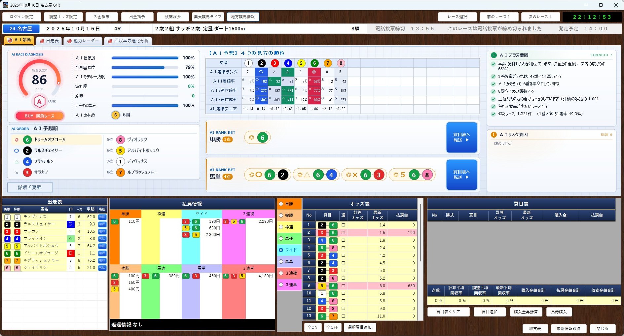Select the 単勝 bet type radio button
Viewport: 624px width, 336px height.
281,204
